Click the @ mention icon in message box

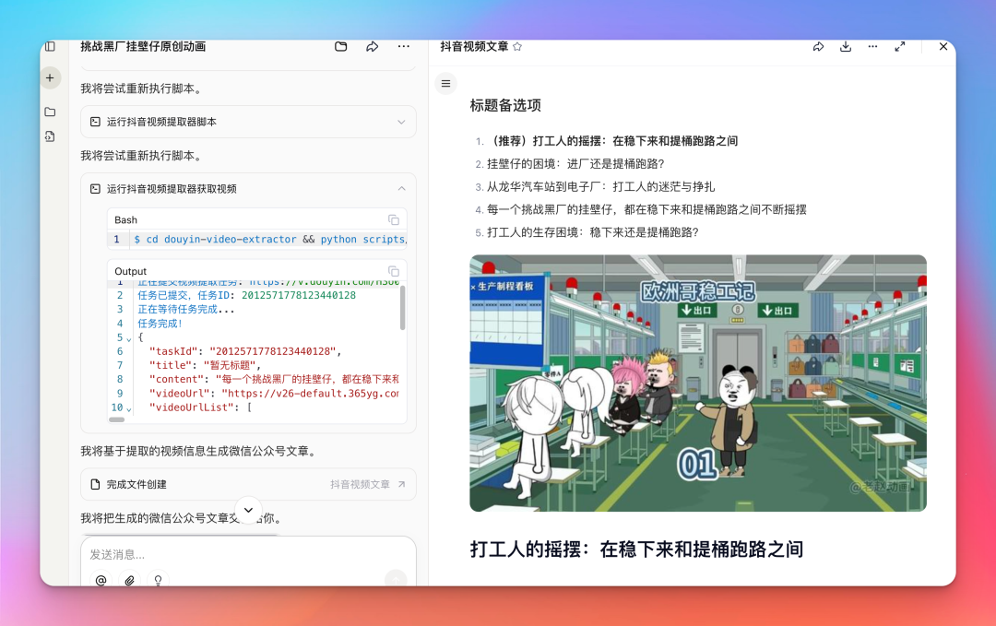click(x=101, y=580)
